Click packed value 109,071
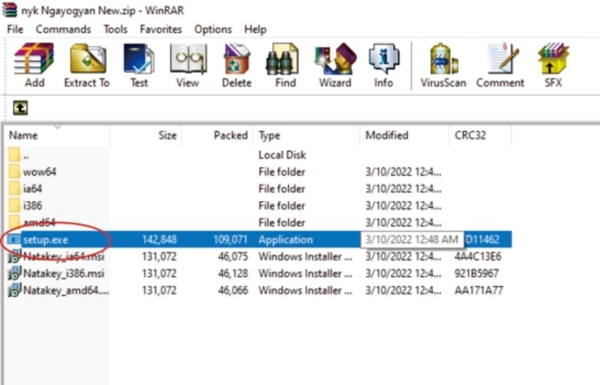This screenshot has width=600, height=385. tap(230, 239)
